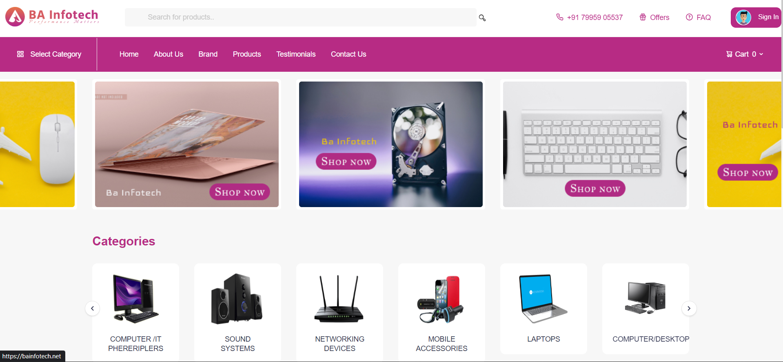Click Shop Now on the pink laptop banner
Screen dimensions: 783x362
click(x=240, y=192)
